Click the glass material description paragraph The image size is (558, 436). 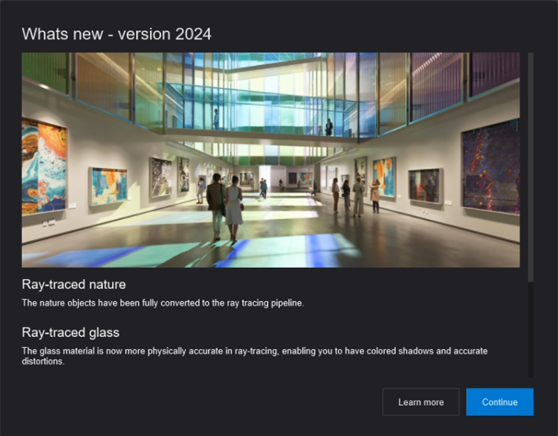coord(255,356)
